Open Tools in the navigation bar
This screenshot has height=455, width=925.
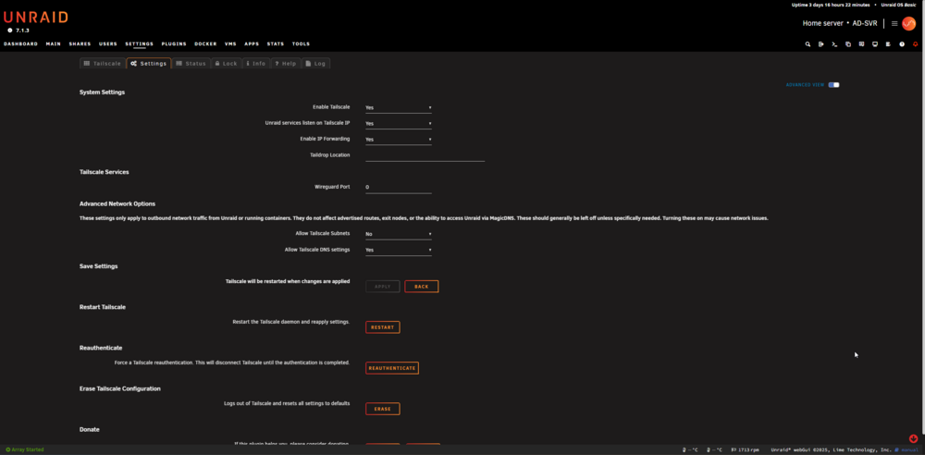(301, 44)
